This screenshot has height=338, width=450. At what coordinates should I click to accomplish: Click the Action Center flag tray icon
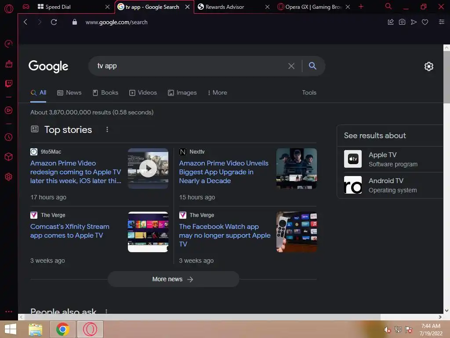pos(409,330)
